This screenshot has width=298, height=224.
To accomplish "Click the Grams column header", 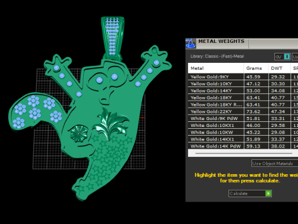I will point(256,68).
